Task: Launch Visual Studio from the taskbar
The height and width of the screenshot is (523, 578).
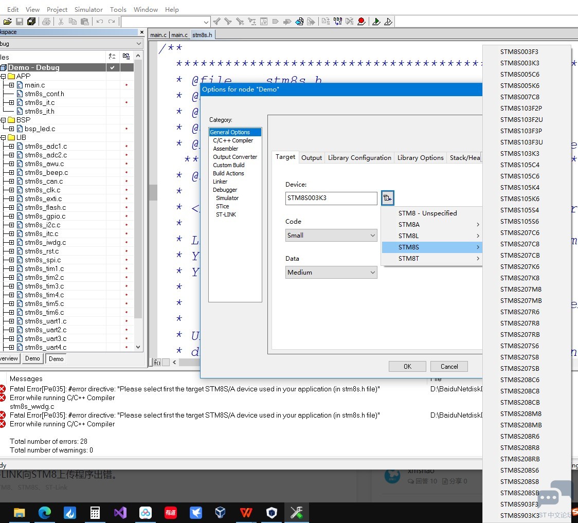Action: 120,513
